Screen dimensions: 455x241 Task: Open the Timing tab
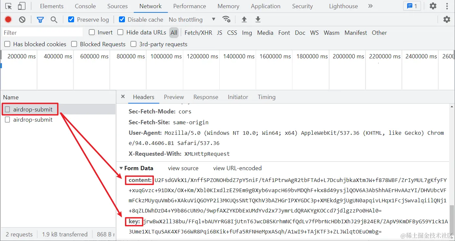tap(267, 97)
